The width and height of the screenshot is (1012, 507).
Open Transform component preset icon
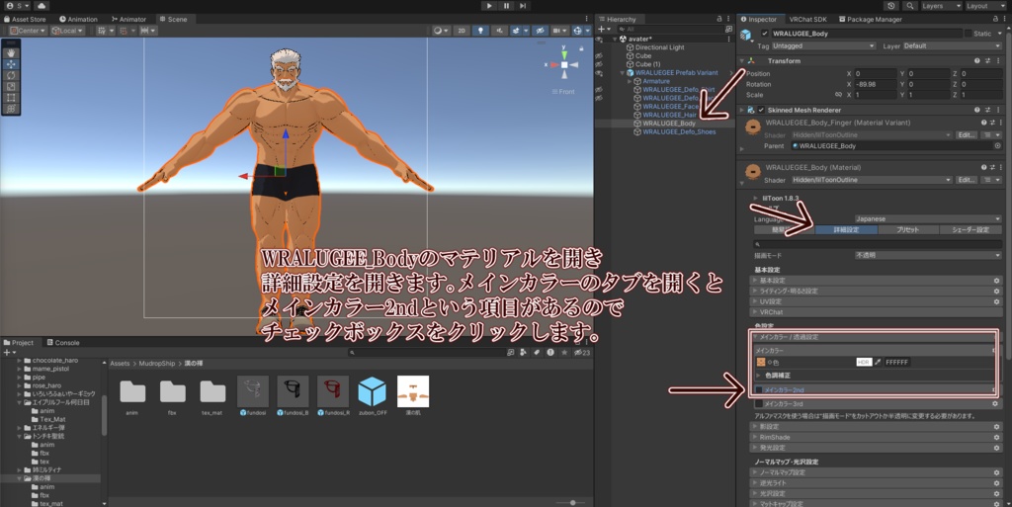pos(988,60)
